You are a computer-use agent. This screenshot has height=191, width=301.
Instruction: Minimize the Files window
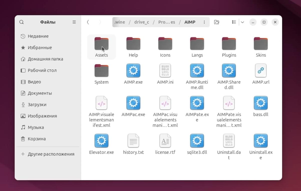coord(253,22)
